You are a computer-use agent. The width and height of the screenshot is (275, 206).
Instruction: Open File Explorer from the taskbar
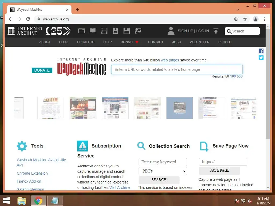tap(22, 201)
